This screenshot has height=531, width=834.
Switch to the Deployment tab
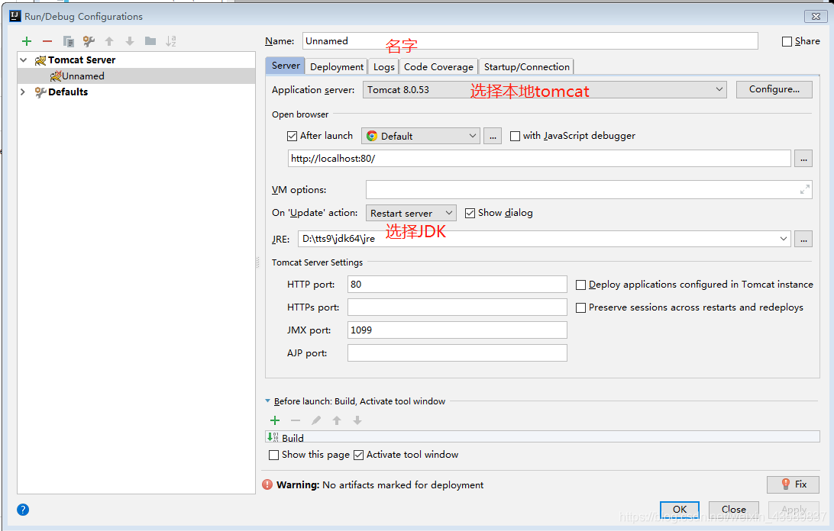tap(337, 66)
